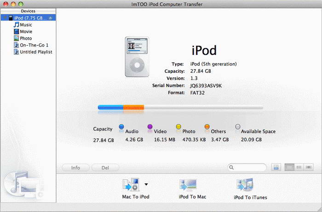Focus the search input field
Image resolution: width=322 pixels, height=212 pixels.
click(x=247, y=167)
